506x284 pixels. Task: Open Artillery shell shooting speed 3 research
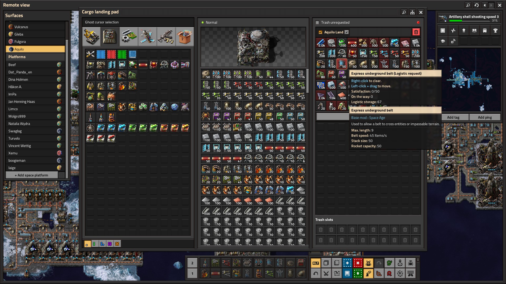point(469,18)
